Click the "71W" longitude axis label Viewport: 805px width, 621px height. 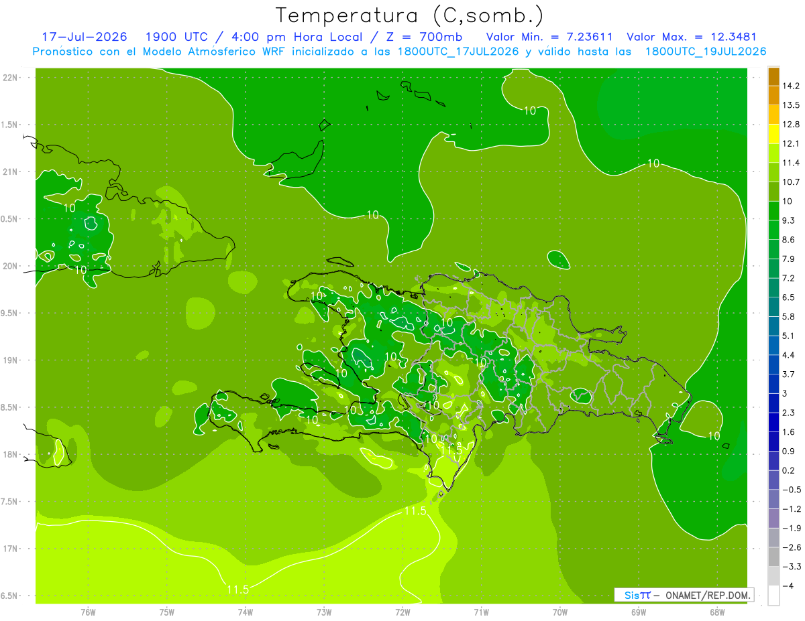481,612
